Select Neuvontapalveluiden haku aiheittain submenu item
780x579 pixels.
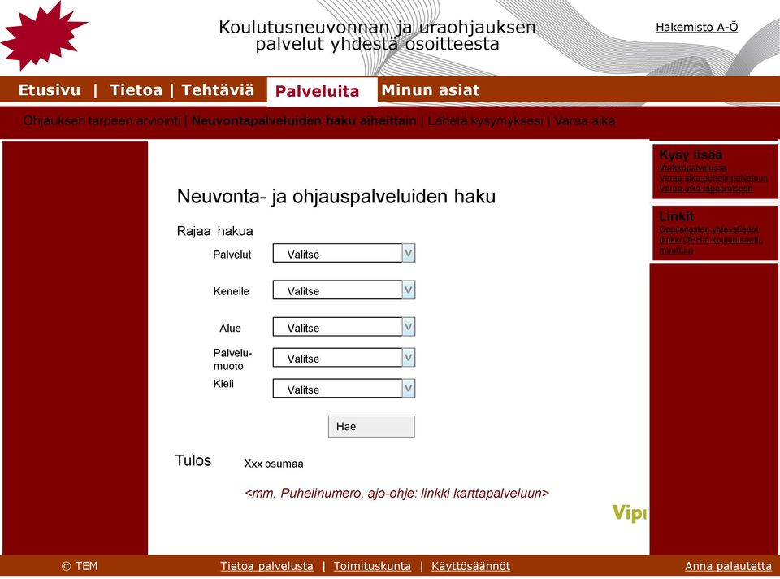tap(303, 121)
